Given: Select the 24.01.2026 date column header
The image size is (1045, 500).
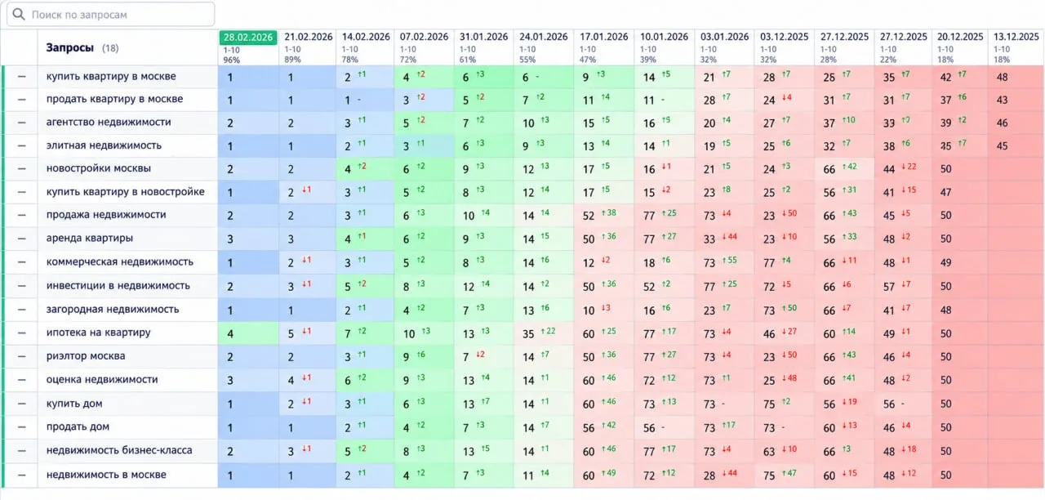Looking at the screenshot, I should [543, 47].
